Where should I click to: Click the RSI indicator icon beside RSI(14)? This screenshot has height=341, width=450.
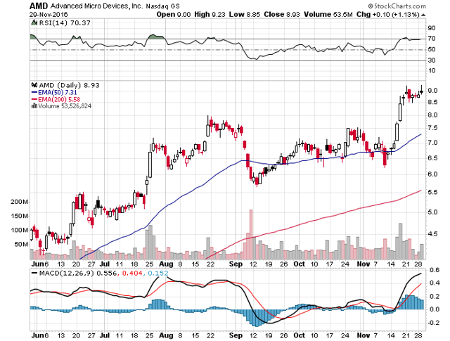point(34,22)
